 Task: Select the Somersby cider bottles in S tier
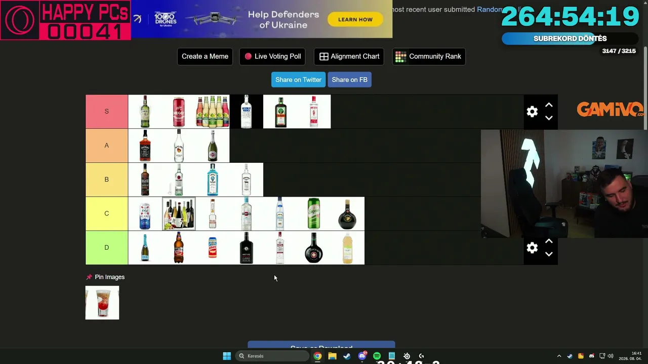point(213,112)
